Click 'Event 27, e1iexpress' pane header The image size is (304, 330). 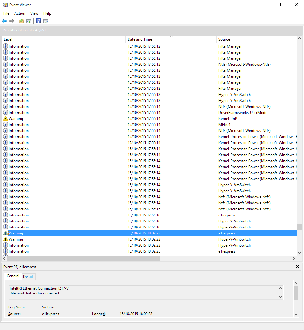(20, 267)
